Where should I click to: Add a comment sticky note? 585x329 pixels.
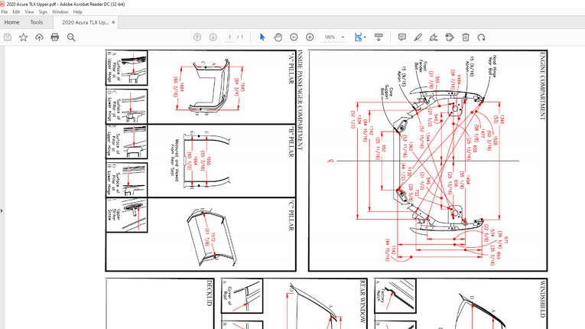(402, 37)
